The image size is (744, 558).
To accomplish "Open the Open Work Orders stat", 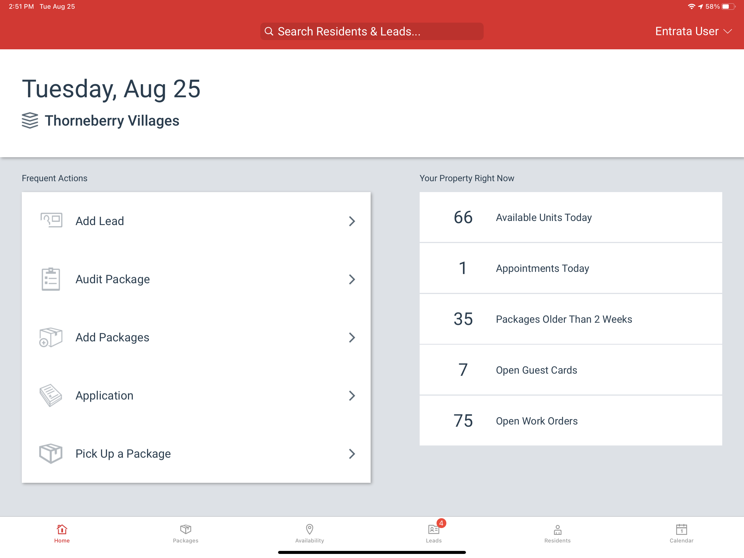I will coord(571,421).
